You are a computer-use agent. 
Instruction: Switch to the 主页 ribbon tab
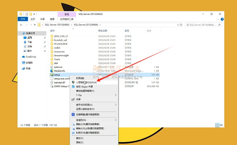click(x=33, y=19)
